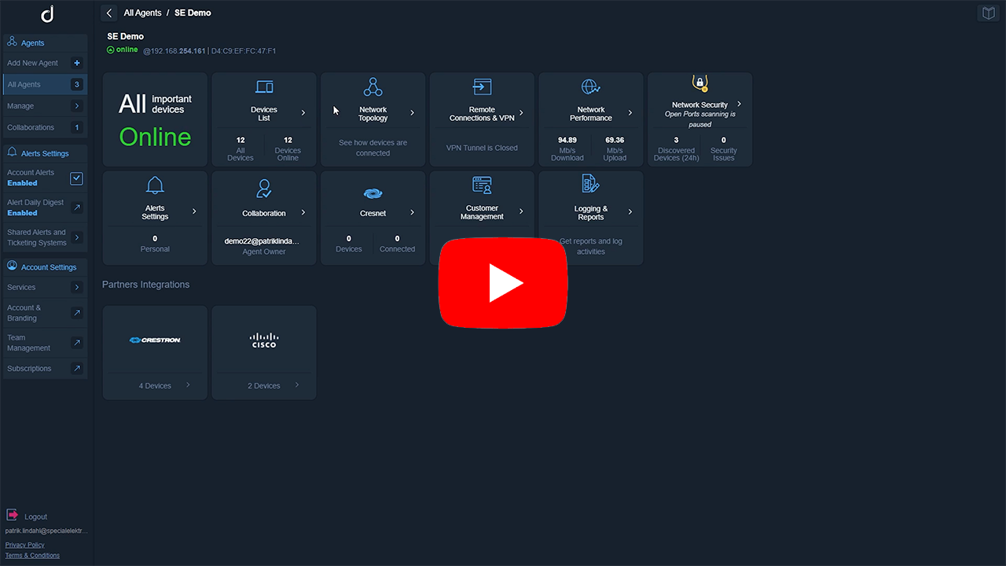Viewport: 1006px width, 566px height.
Task: Click the Partners Integrations heading
Action: pyautogui.click(x=145, y=285)
